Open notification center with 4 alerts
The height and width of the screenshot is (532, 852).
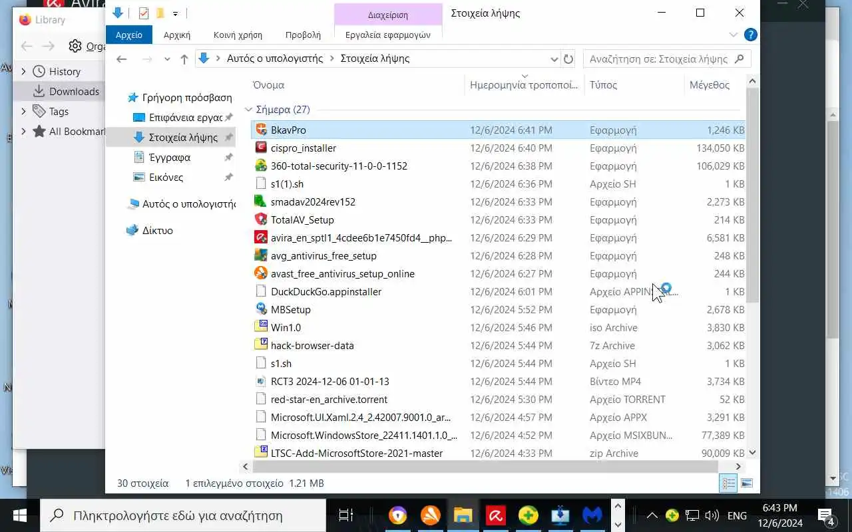click(x=826, y=515)
